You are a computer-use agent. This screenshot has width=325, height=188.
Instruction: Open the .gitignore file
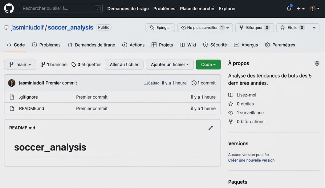(28, 97)
